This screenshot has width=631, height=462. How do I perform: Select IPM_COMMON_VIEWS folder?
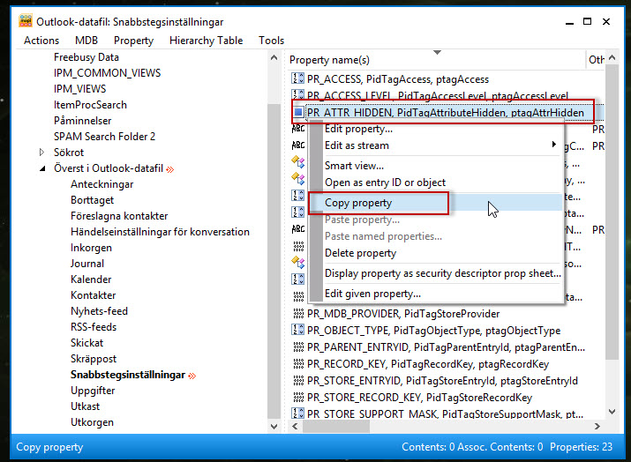pos(107,73)
